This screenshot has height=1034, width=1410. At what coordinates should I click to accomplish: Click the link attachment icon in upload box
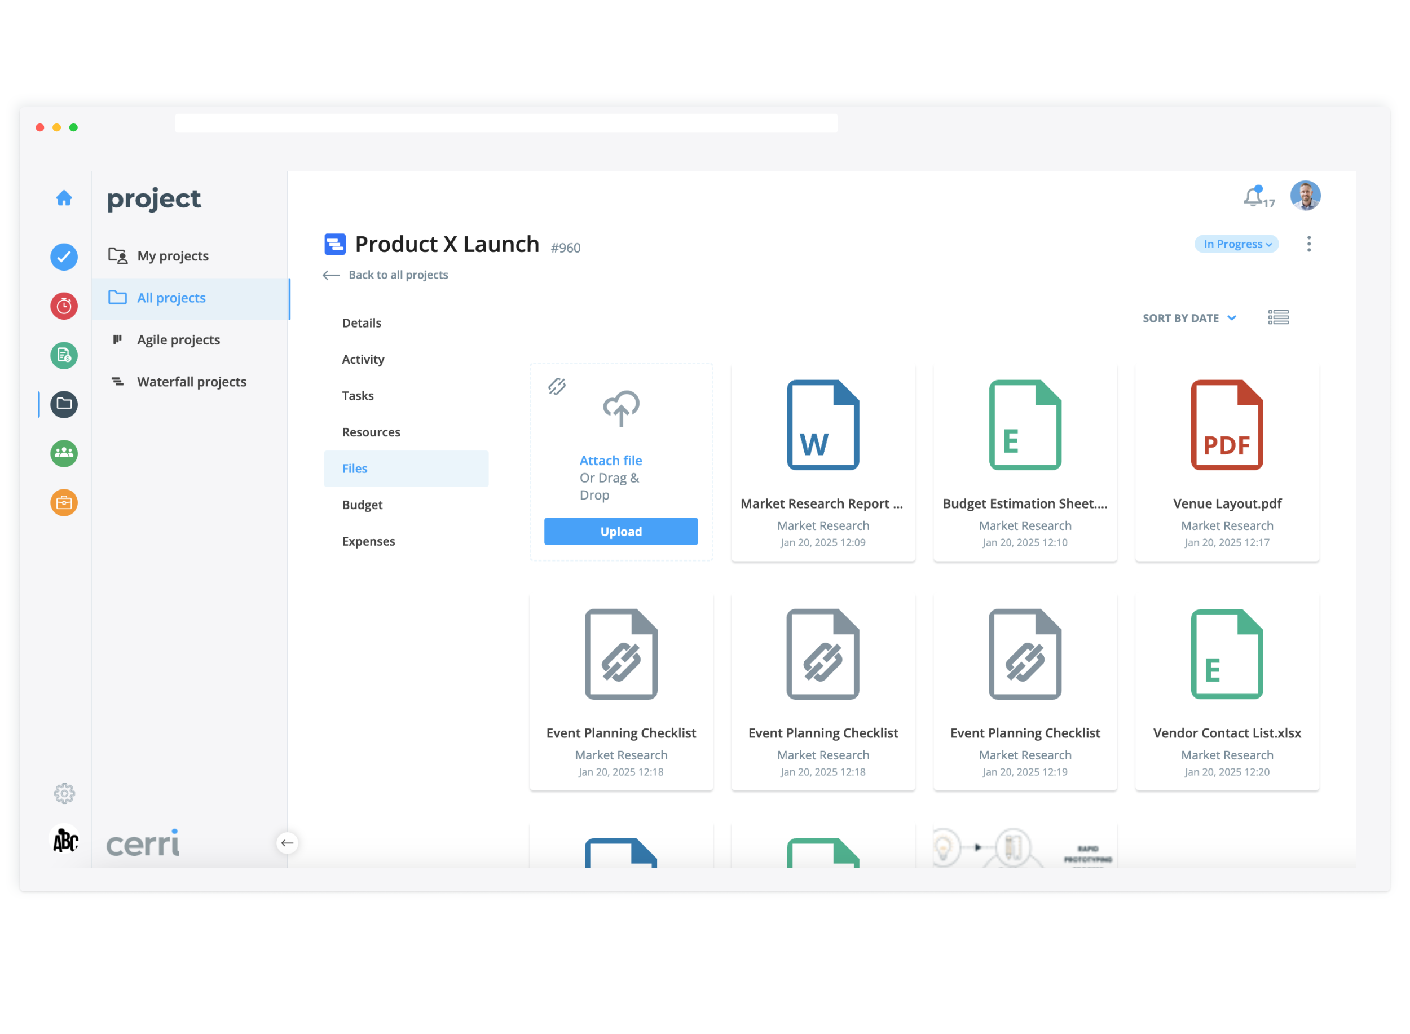click(x=557, y=386)
